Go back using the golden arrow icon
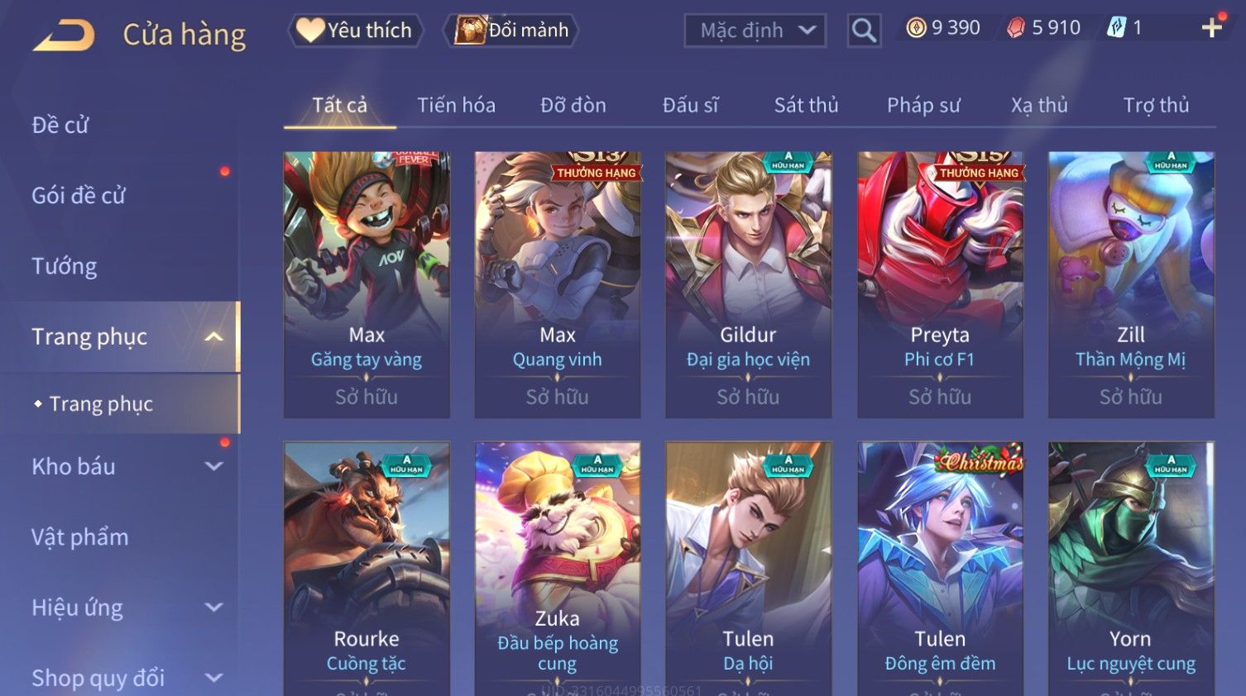Viewport: 1246px width, 696px height. point(64,36)
